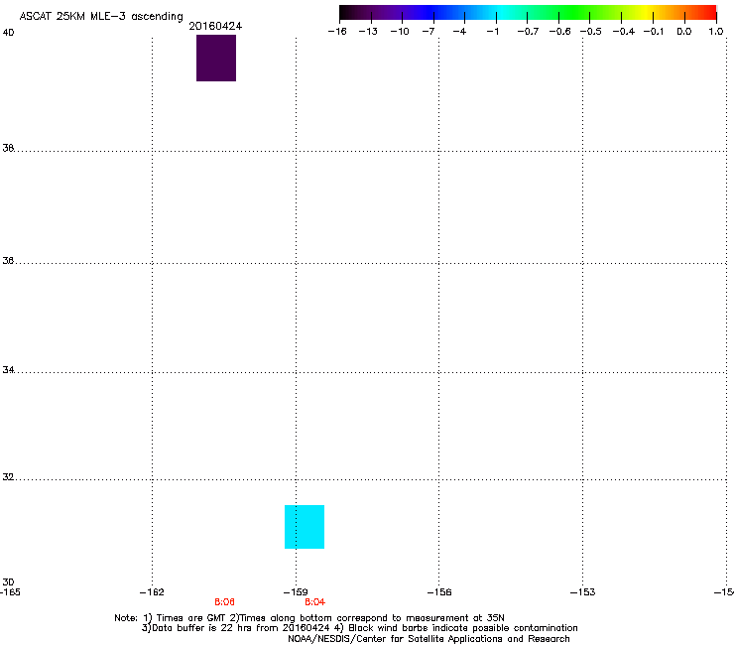This screenshot has width=734, height=645.
Task: Select the 'ASCAT 25KM MLE-3 ascending' title
Action: (x=101, y=17)
